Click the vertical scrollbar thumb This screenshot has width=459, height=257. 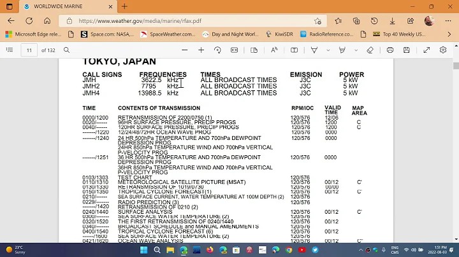point(456,66)
